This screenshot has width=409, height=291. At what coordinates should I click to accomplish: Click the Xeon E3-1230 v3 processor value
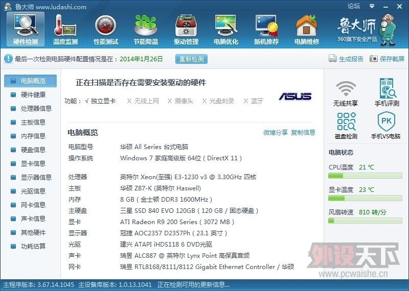click(188, 177)
